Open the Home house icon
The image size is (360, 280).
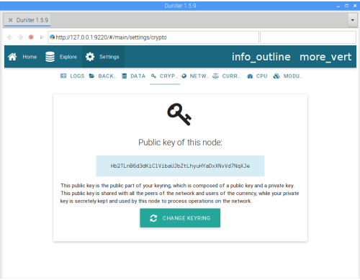click(12, 57)
